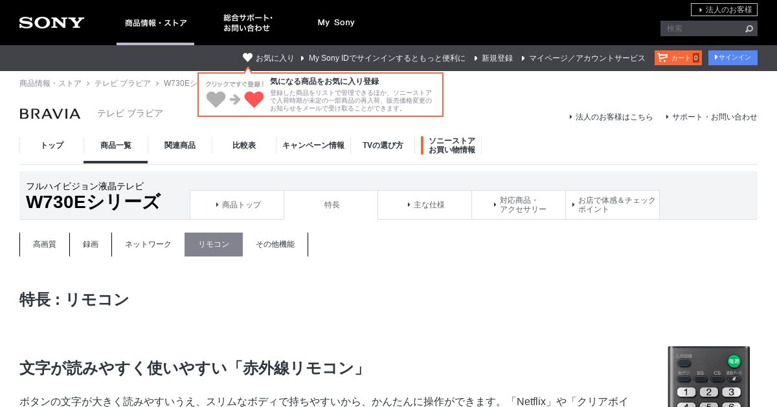Click the 主な仕様 product tab
This screenshot has width=777, height=407.
pos(425,205)
